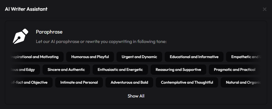
Task: Select the Adventurous and Bold tone
Action: (129, 82)
